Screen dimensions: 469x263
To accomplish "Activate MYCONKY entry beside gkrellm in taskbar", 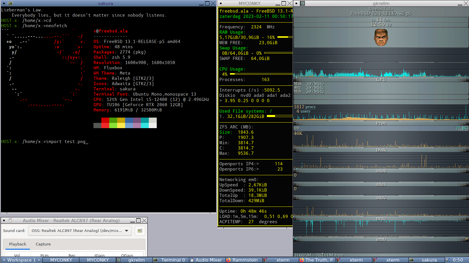I will [x=98, y=260].
